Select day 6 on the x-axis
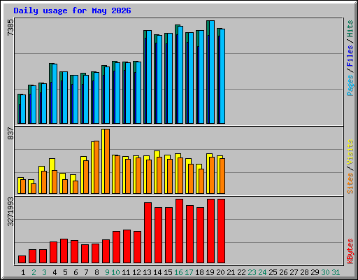358x280 pixels. (76, 272)
